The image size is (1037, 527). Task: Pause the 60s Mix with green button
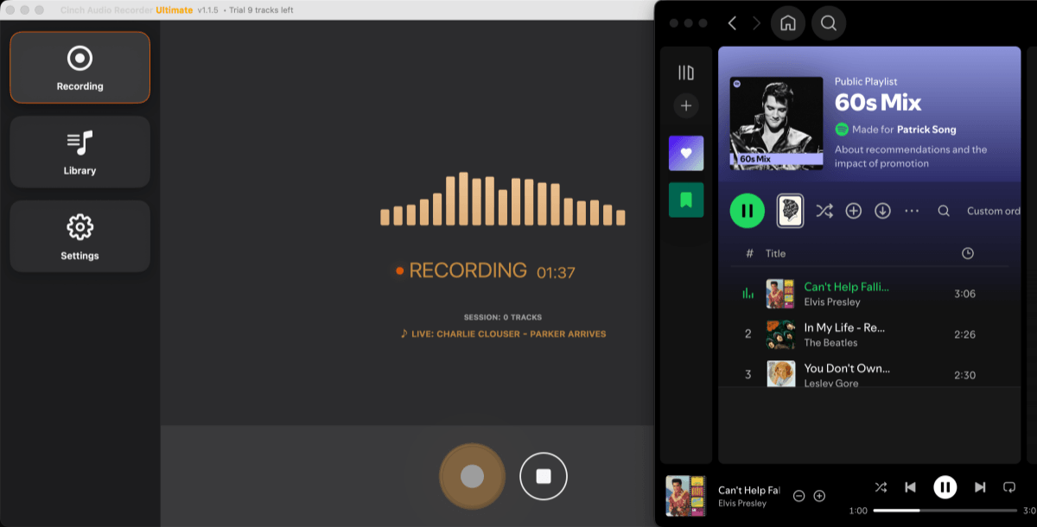pyautogui.click(x=748, y=211)
